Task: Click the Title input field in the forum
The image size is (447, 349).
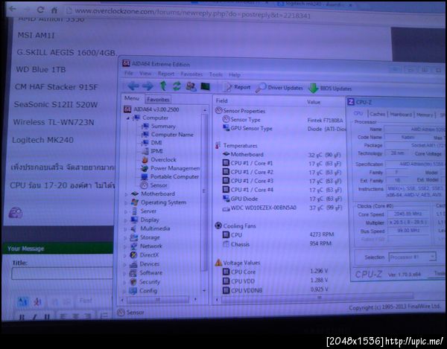Action: [63, 273]
